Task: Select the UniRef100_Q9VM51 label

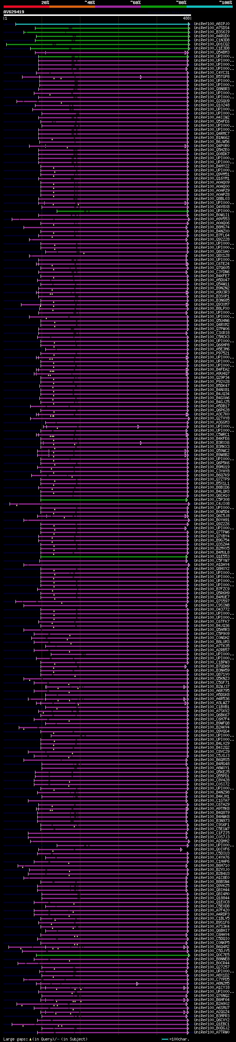Action: click(x=212, y=174)
